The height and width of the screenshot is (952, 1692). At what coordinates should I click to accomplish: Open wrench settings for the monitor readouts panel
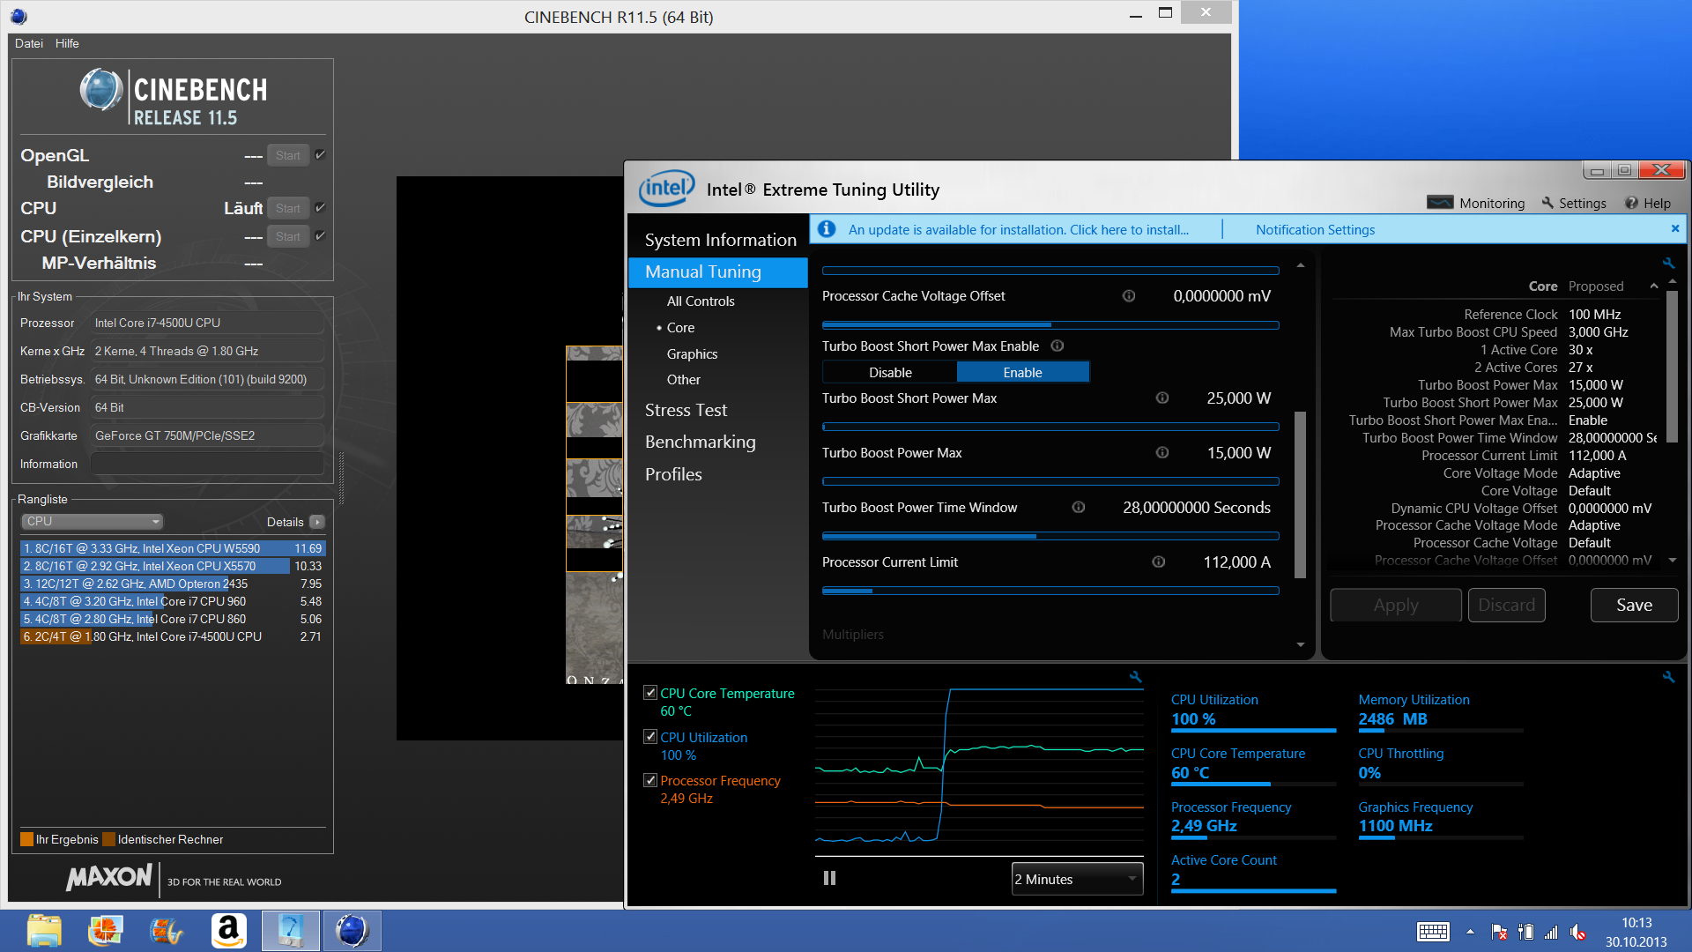[1668, 677]
